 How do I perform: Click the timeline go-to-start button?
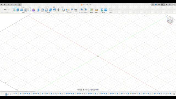tap(1, 94)
